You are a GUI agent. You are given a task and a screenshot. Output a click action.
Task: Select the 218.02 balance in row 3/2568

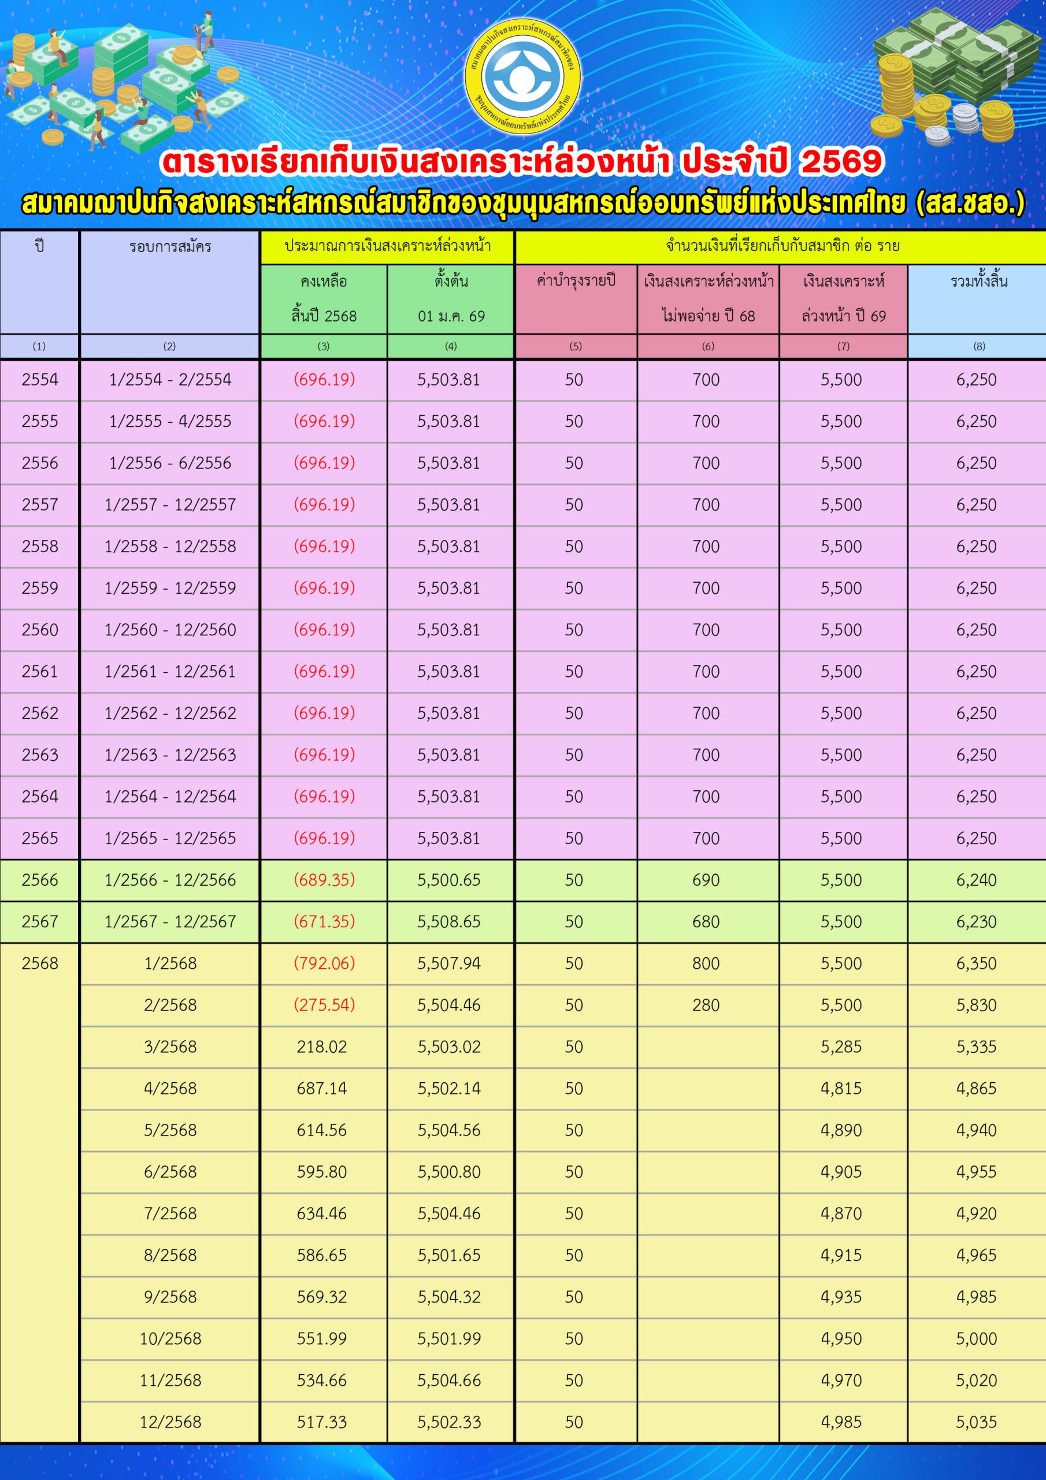tap(321, 1047)
